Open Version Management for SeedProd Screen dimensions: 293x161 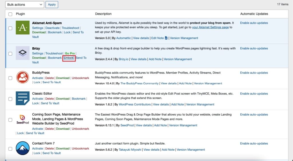183,125
